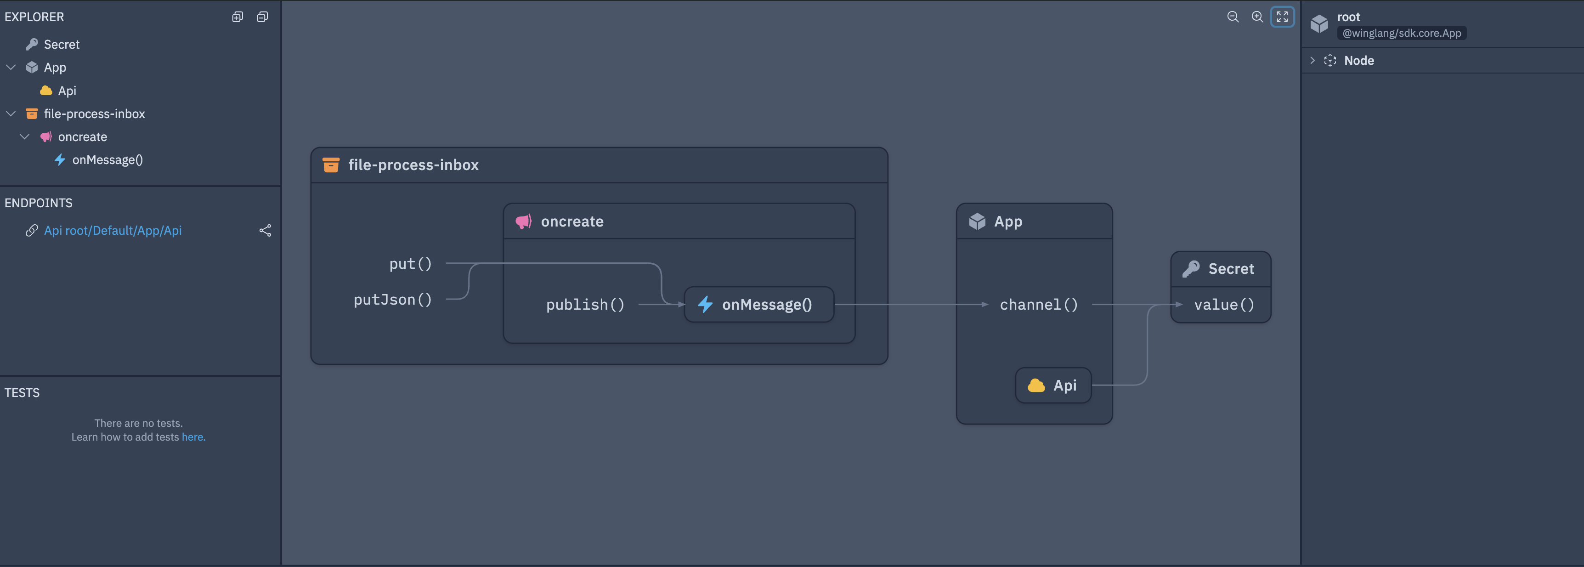Click the expand all icon in Explorer
Image resolution: width=1584 pixels, height=567 pixels.
238,17
